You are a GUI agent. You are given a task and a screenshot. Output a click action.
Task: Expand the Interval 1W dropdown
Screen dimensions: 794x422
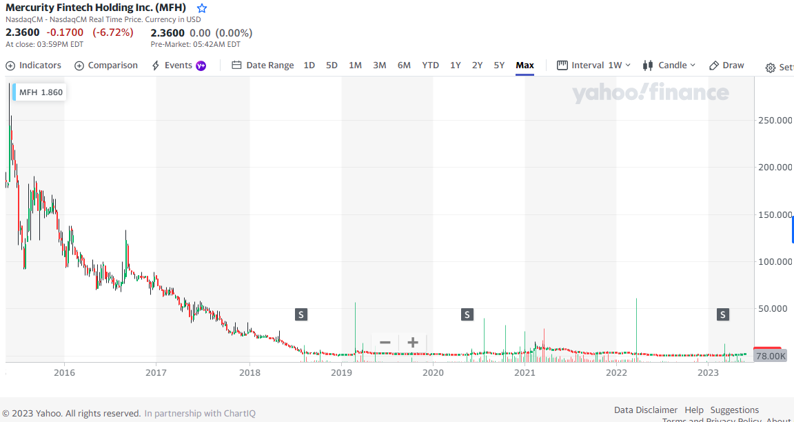[593, 66]
